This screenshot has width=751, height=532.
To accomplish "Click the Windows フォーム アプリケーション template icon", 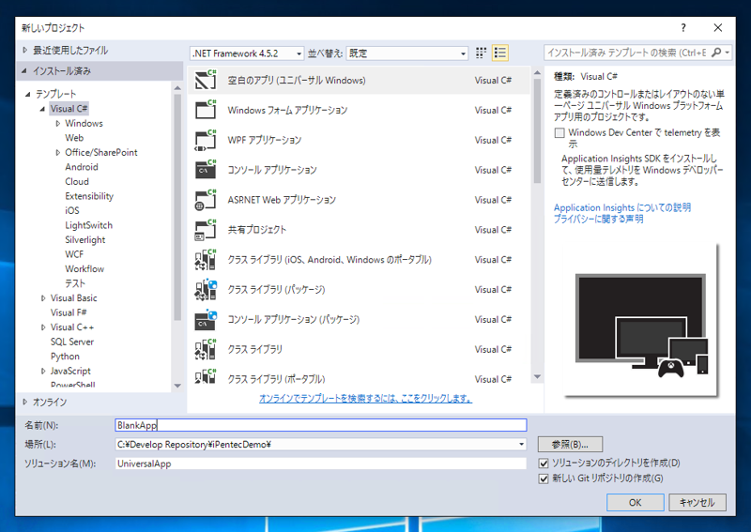I will coord(206,110).
